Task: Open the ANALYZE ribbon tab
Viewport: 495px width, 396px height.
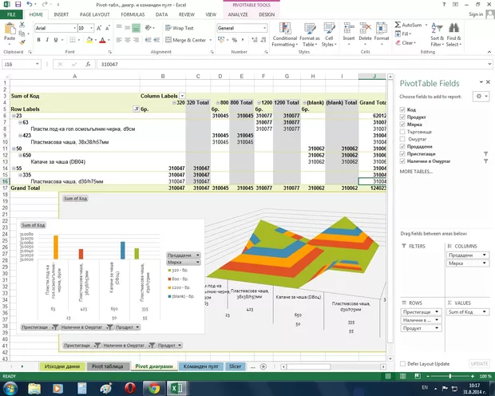Action: (237, 14)
